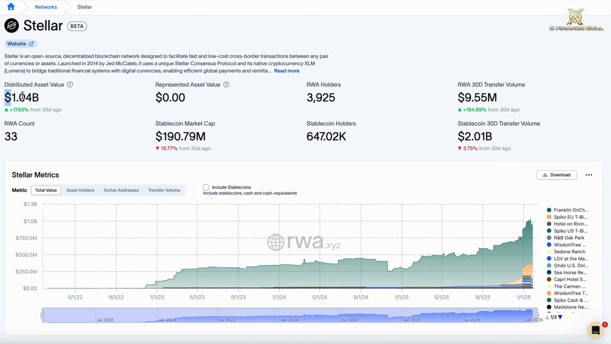This screenshot has height=344, width=611.
Task: Click the range navigator at Jan 2024
Action: pyautogui.click(x=289, y=320)
